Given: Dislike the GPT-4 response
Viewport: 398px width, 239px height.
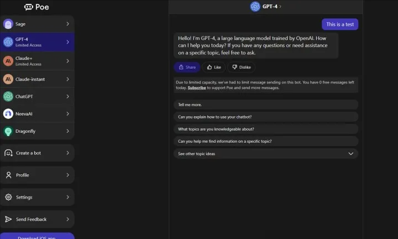Looking at the screenshot, I should pos(241,67).
